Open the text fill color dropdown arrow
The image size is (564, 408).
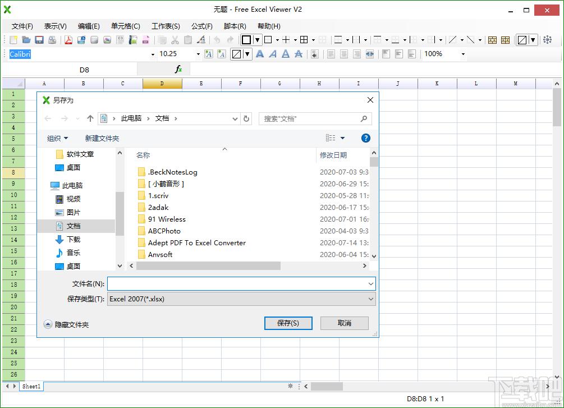pos(247,54)
